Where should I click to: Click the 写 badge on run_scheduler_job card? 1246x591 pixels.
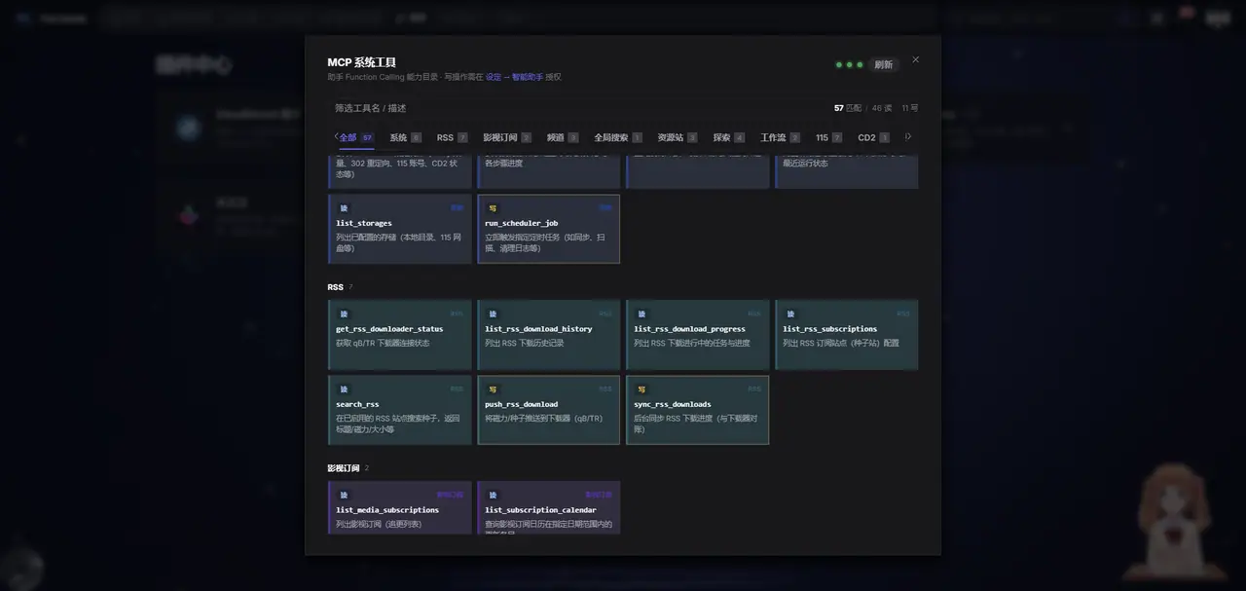tap(493, 208)
